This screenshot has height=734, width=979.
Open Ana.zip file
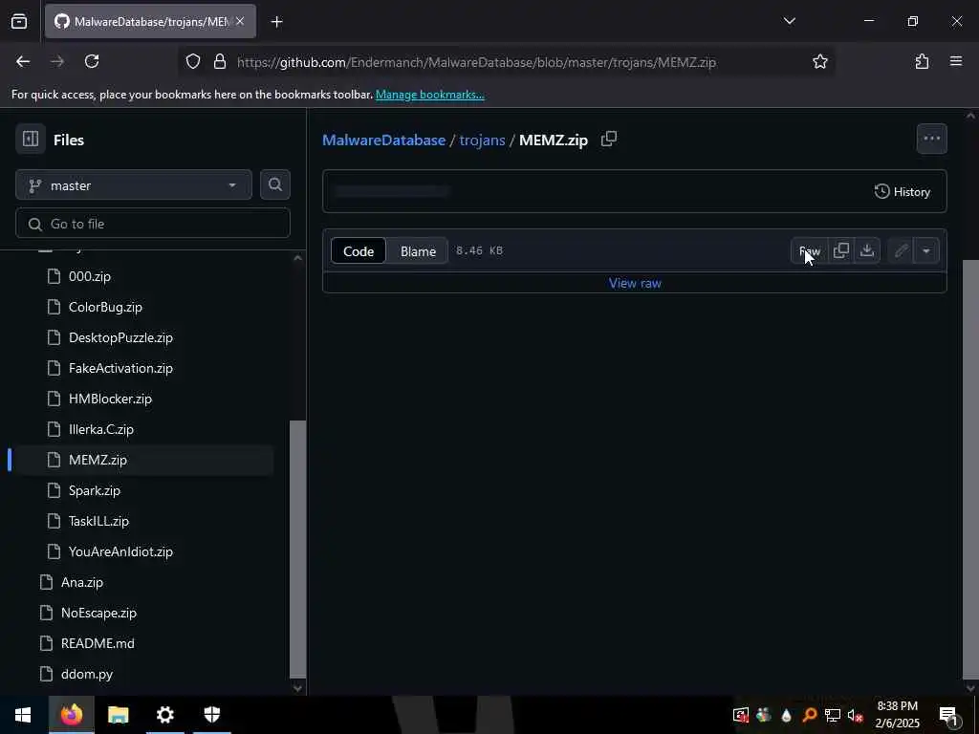(82, 582)
